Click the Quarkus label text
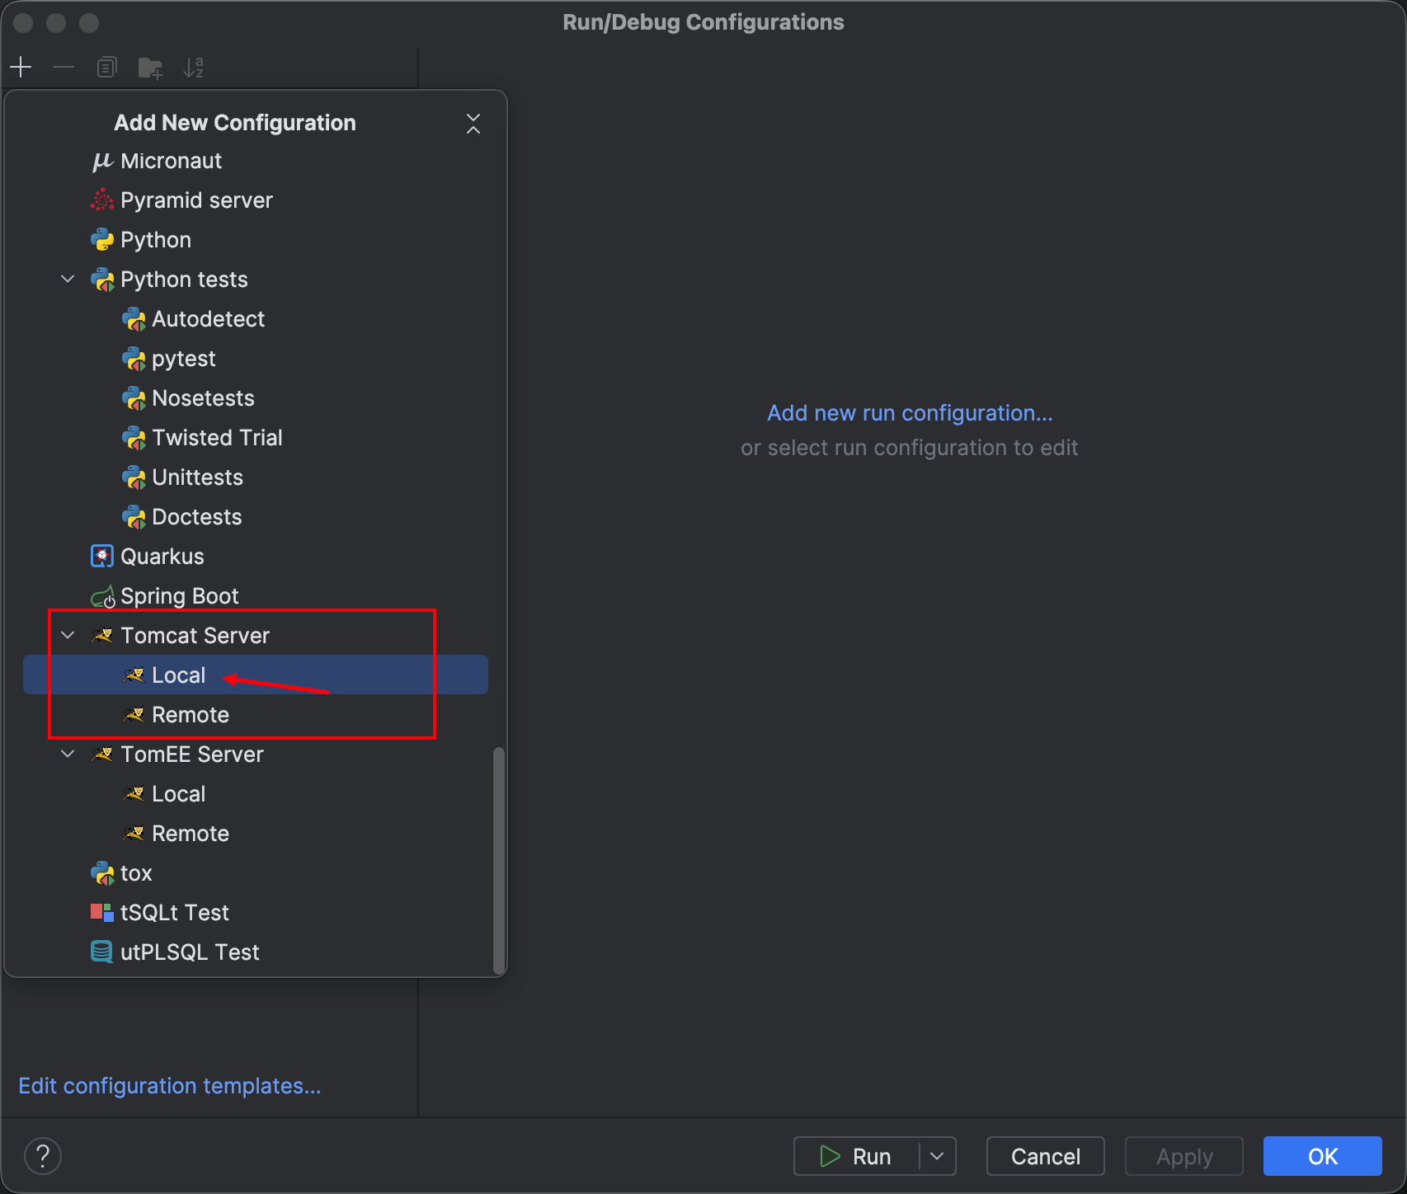Viewport: 1407px width, 1194px height. coord(162,557)
